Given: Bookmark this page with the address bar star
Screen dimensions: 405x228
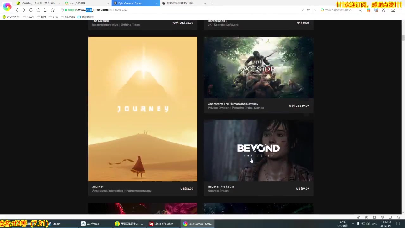Looking at the screenshot, I should click(x=308, y=10).
